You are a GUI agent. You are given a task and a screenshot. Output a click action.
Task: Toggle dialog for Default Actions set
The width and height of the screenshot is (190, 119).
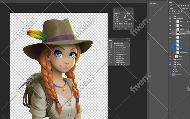coord(111,43)
